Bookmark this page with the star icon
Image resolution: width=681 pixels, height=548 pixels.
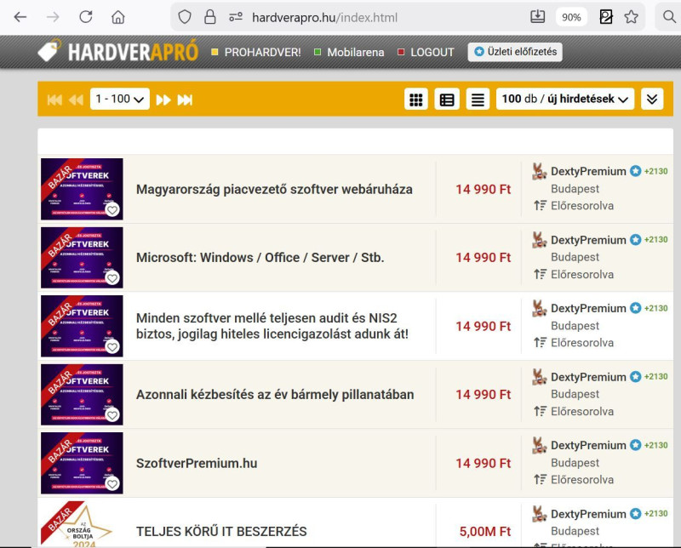pos(631,17)
